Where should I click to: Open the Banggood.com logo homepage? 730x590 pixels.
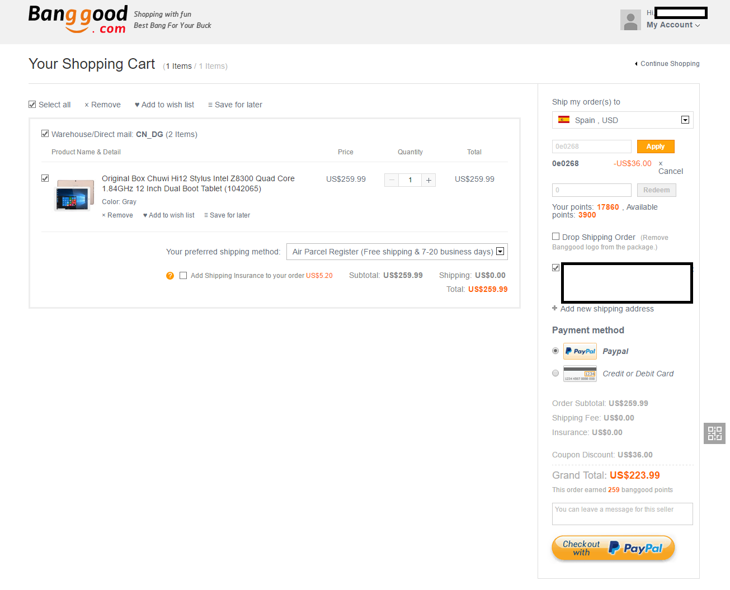78,20
